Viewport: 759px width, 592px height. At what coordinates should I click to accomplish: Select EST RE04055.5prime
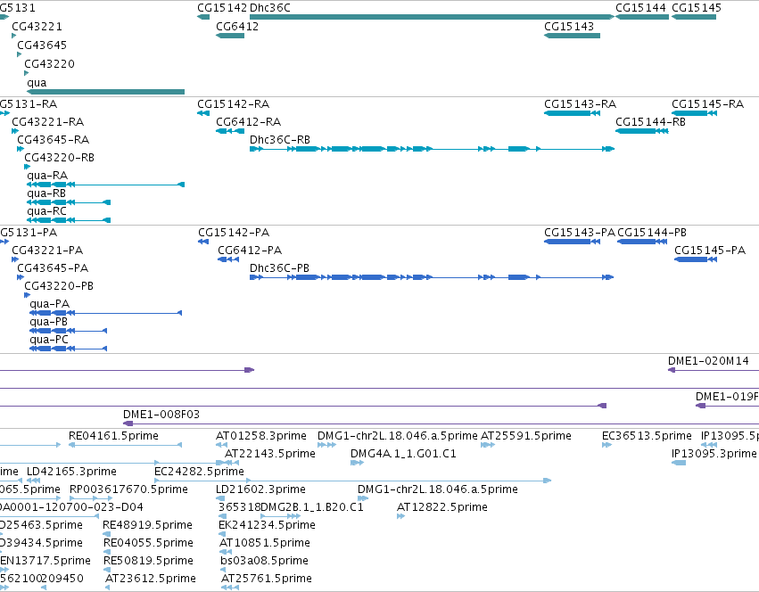(x=149, y=544)
